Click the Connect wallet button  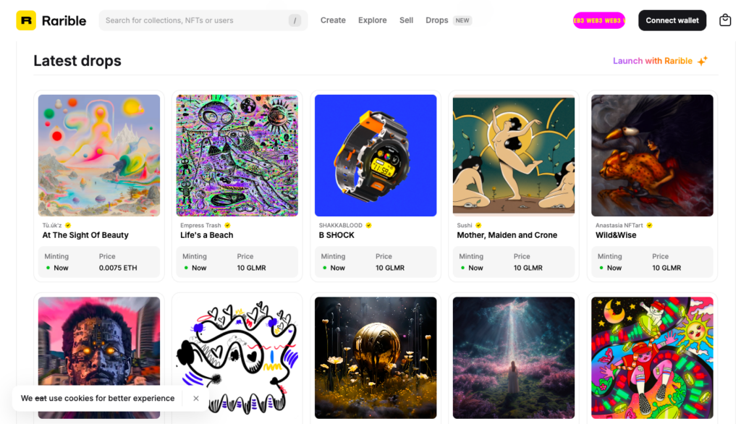pos(672,20)
